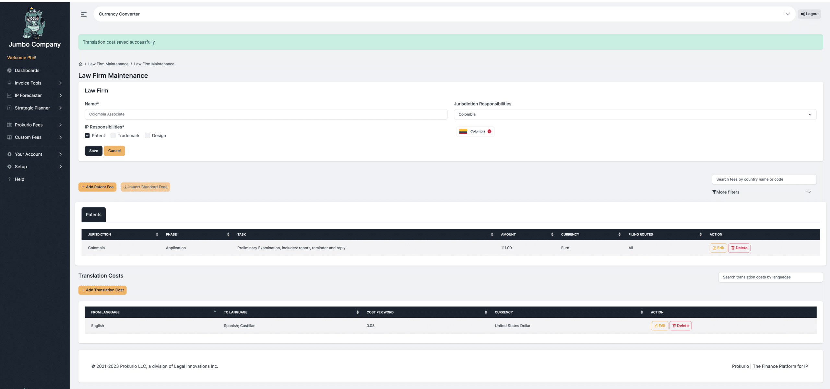Toggle the Patent IP responsibility checkbox
Image resolution: width=830 pixels, height=389 pixels.
[x=87, y=136]
